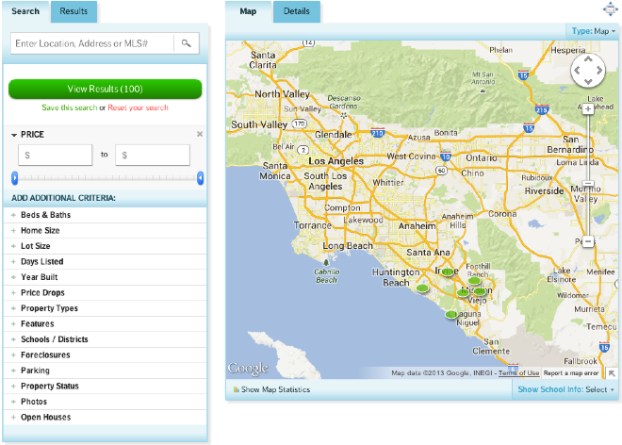Zoom in the map with the plus button
The image size is (622, 445).
coord(587,109)
